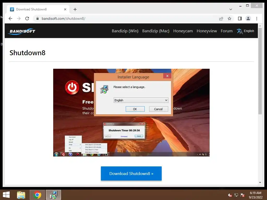Click the translate icon in site header
The width and height of the screenshot is (267, 200).
(240, 31)
